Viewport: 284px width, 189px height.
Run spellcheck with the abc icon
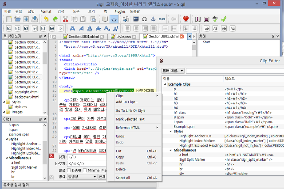click(215, 19)
